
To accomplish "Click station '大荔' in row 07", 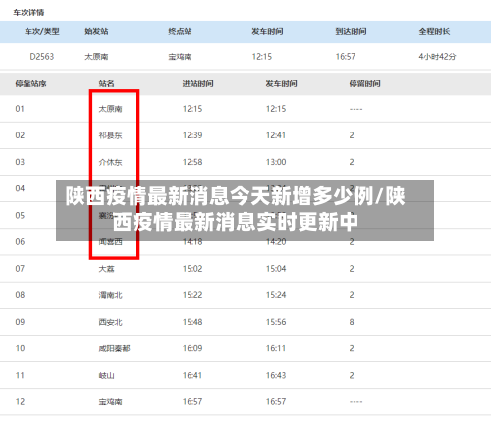I will tap(107, 269).
